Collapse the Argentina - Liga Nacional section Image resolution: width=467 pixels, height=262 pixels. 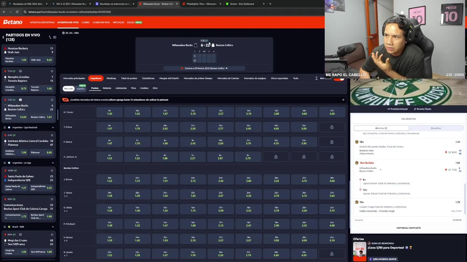[x=53, y=127]
